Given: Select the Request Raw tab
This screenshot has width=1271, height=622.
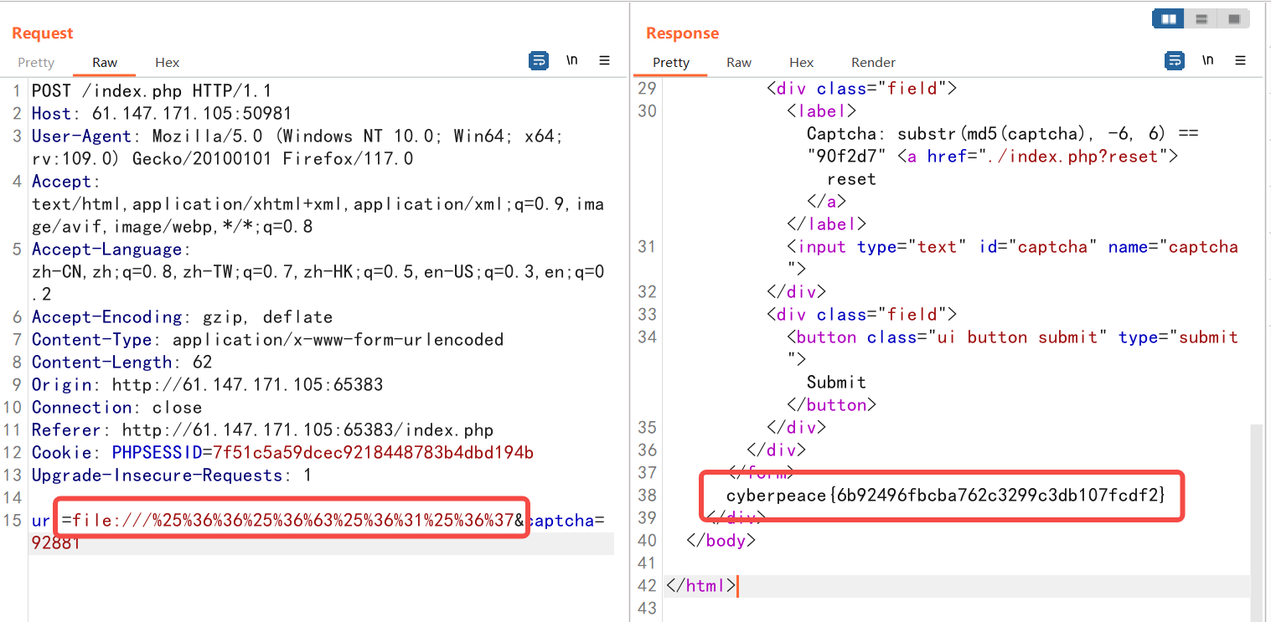Looking at the screenshot, I should (105, 63).
